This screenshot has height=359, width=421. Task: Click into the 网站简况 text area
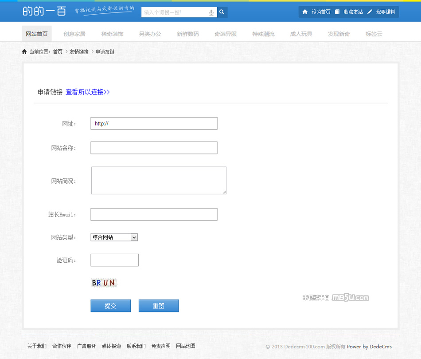(x=159, y=180)
